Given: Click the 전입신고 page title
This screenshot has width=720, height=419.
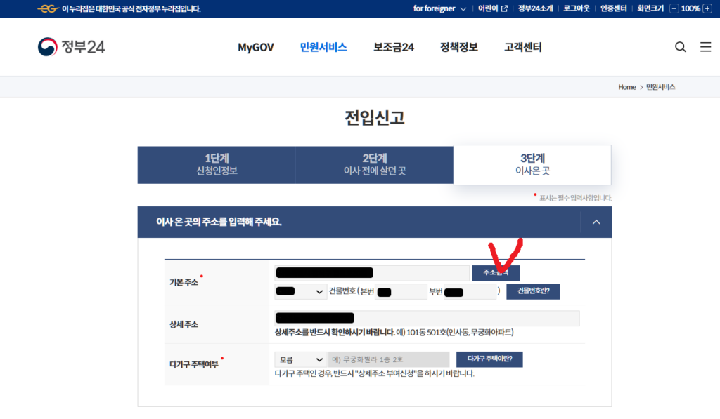Looking at the screenshot, I should 374,118.
